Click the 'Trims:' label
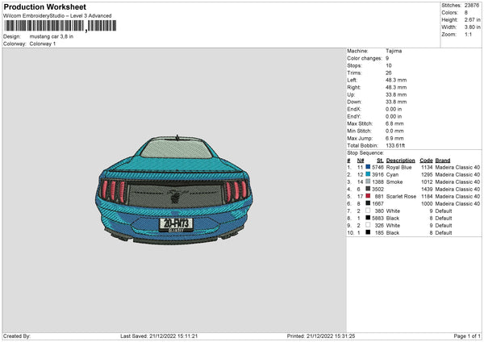The width and height of the screenshot is (484, 342). (x=354, y=73)
